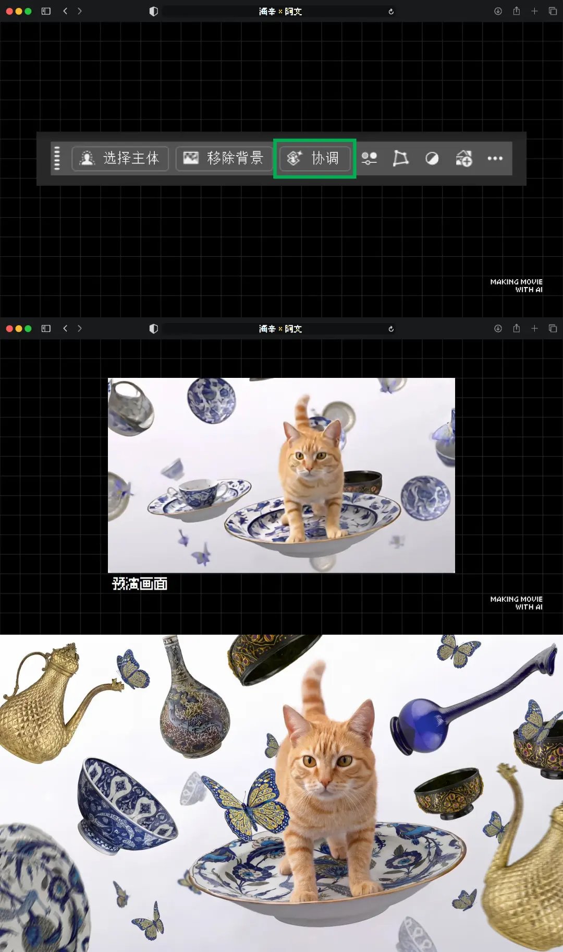
Task: Toggle the sidebar icon in the cat preview window
Action: 46,328
